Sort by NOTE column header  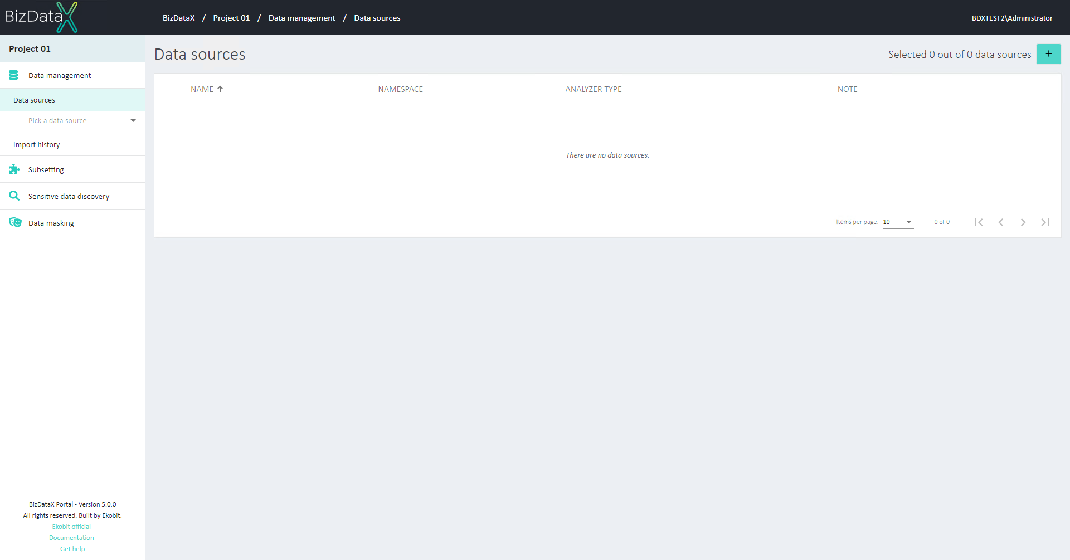pos(847,89)
